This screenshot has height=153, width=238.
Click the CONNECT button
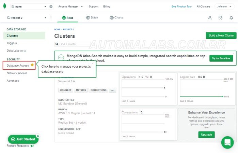click(x=66, y=90)
